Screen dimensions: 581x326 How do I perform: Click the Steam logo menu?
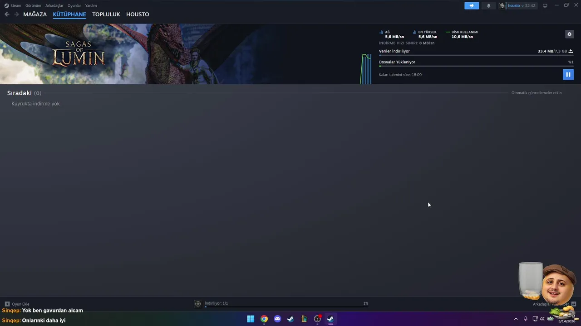point(6,5)
